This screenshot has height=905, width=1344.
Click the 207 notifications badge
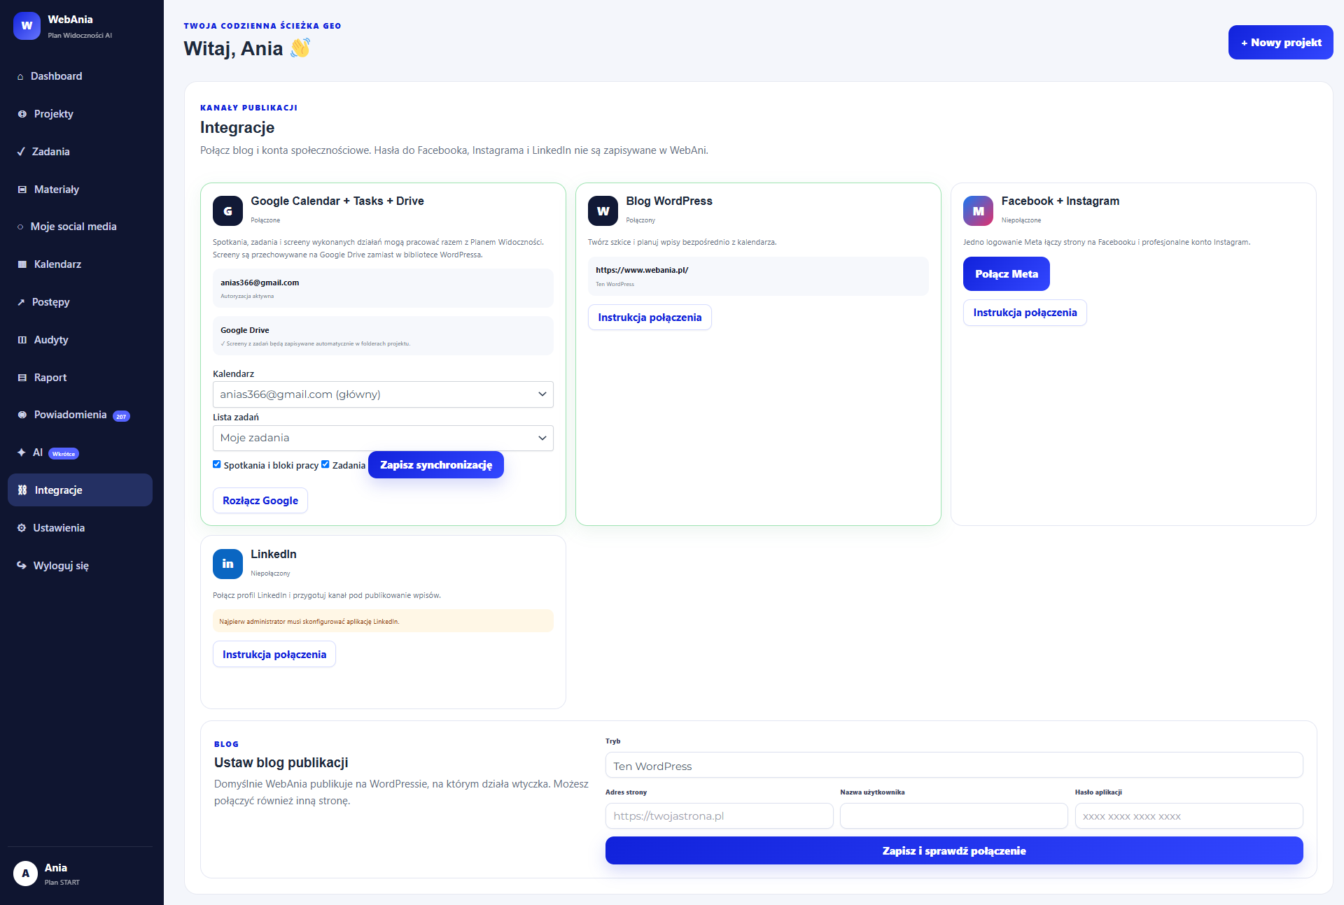point(121,416)
